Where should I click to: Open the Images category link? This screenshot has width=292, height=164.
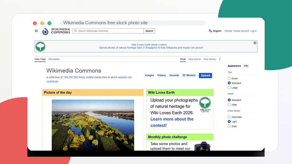(x=149, y=75)
